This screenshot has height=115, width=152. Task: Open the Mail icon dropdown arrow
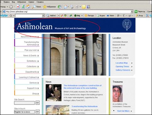(68, 7)
